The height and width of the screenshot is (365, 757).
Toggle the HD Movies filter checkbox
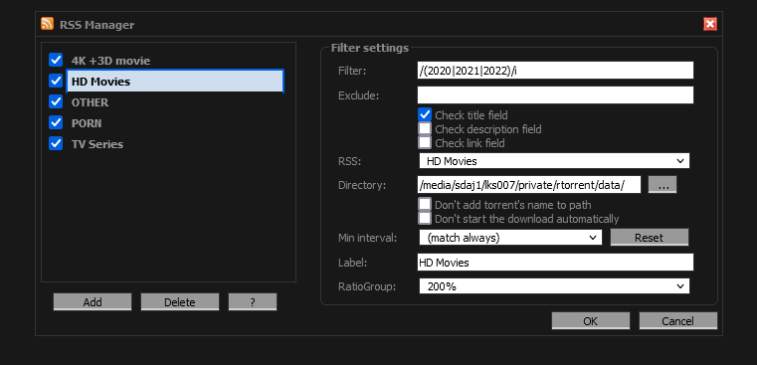tap(56, 81)
